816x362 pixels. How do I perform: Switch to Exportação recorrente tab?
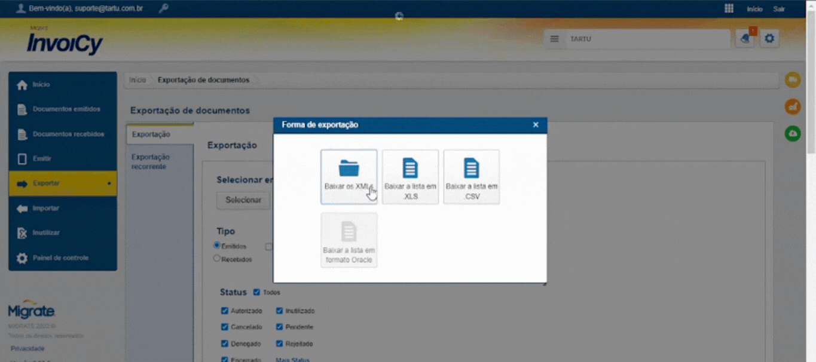pyautogui.click(x=151, y=161)
